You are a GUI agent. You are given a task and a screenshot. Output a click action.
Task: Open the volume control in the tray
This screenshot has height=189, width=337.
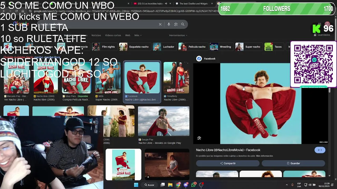coord(310,185)
